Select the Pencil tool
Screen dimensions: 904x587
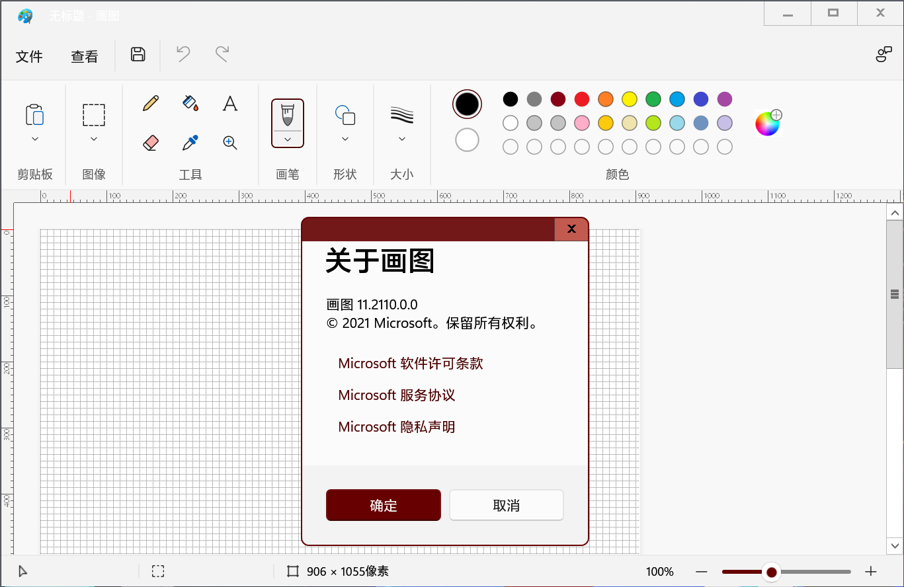coord(150,103)
